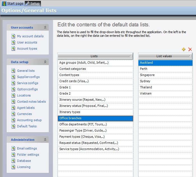This screenshot has width=196, height=177.
Task: Select Payment types in the Lists grid
Action: 82,137
